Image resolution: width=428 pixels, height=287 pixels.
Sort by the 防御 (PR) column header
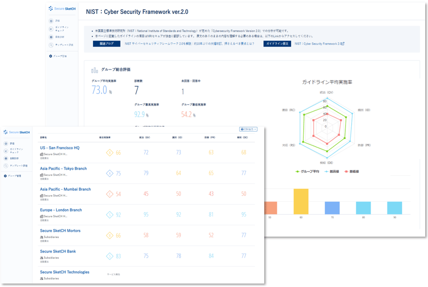coord(210,138)
